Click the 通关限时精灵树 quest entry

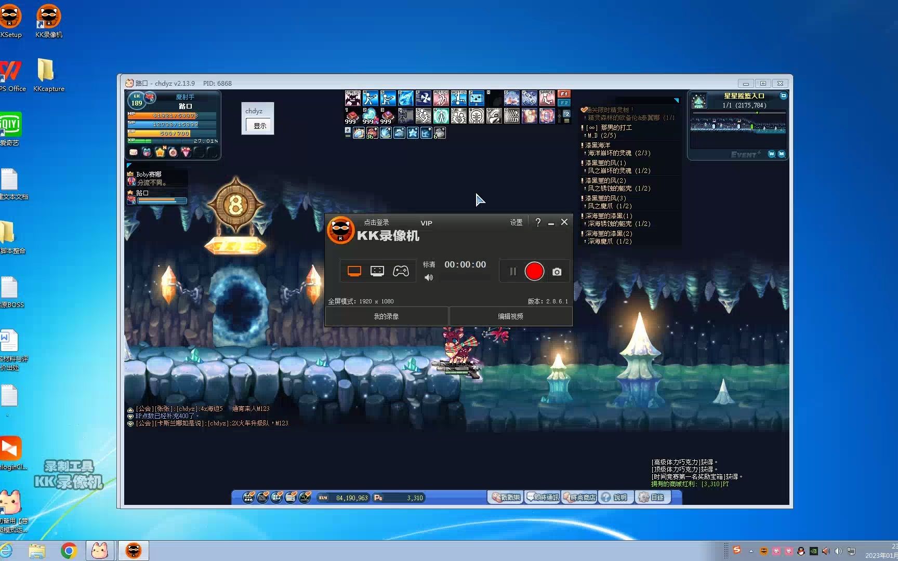click(609, 110)
